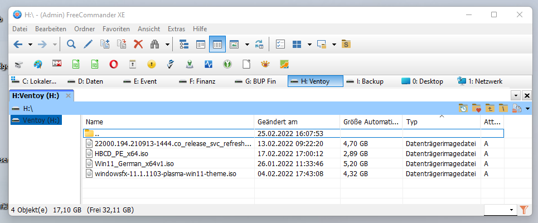Click the copy files icon with plus
Viewport: 538px width, 223px height.
click(x=105, y=44)
